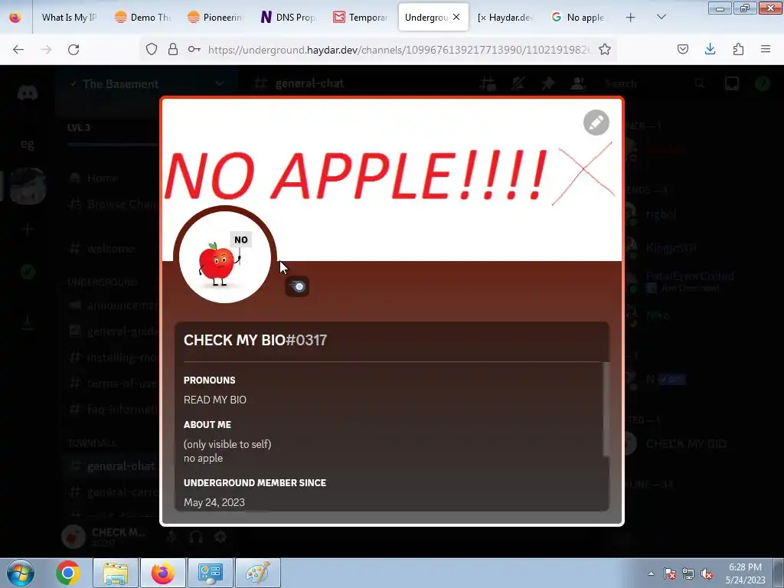Click the apple avatar in profile popup
The image size is (784, 588).
click(x=224, y=257)
